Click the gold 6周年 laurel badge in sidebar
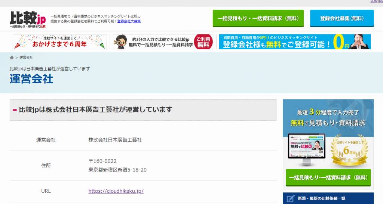This screenshot has height=204, width=383. coord(349,151)
